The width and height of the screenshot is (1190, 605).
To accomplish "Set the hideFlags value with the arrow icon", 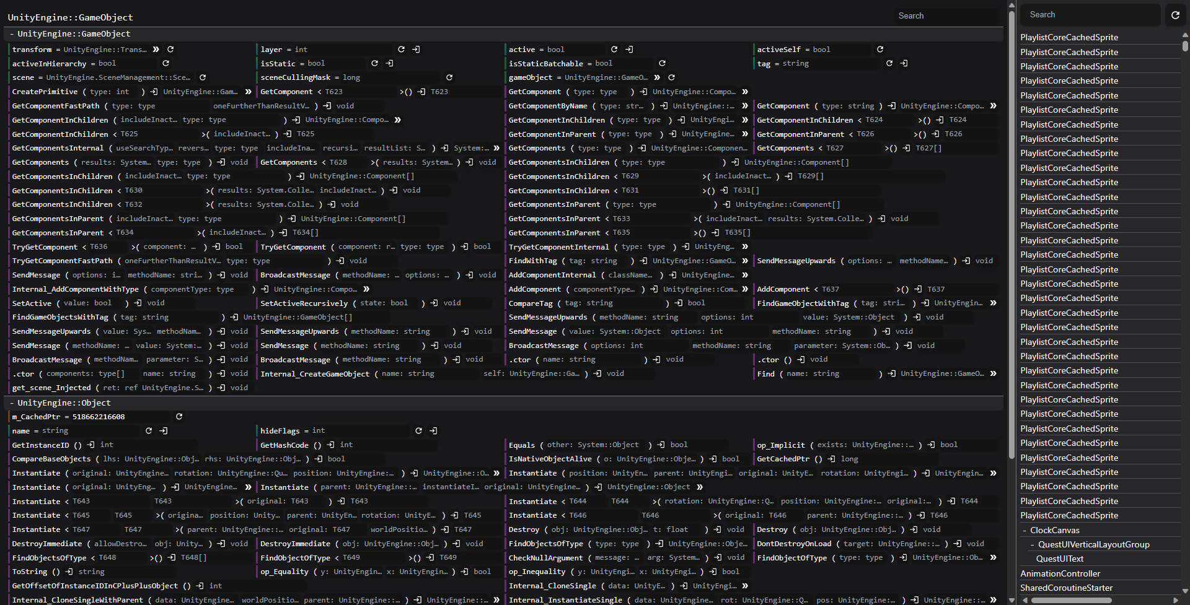I will pos(433,430).
